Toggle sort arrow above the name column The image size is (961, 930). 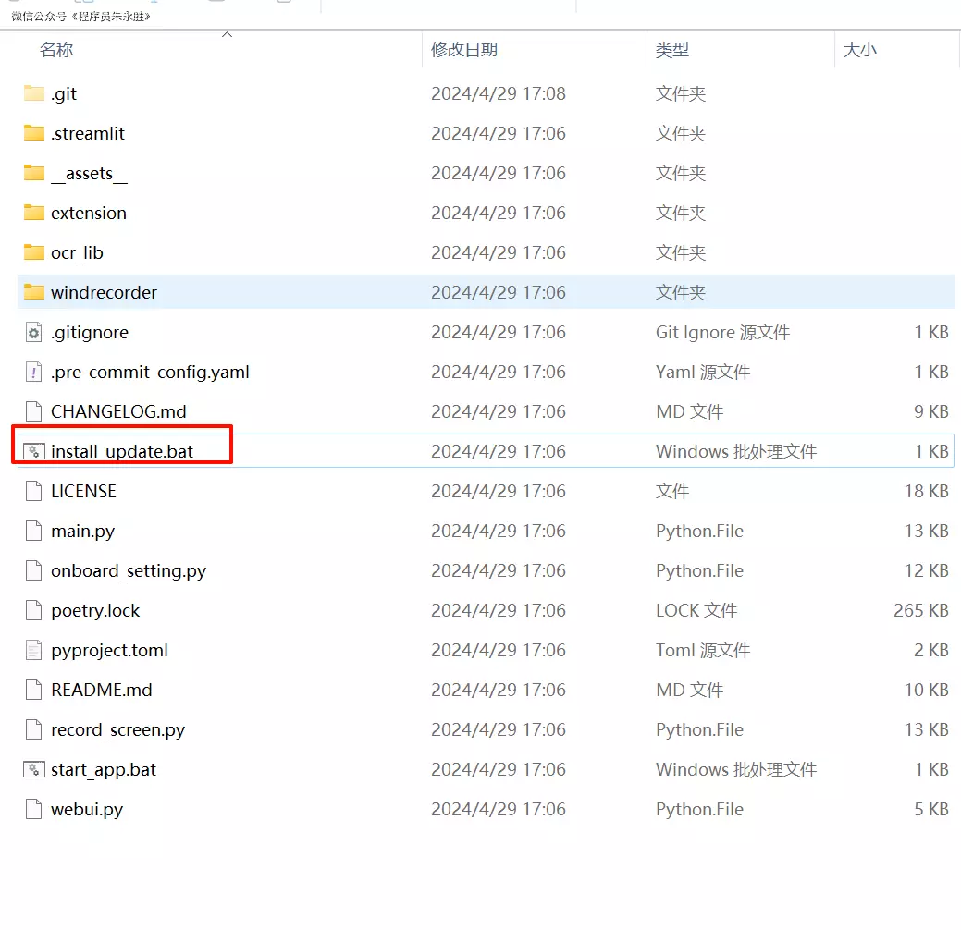(x=227, y=35)
